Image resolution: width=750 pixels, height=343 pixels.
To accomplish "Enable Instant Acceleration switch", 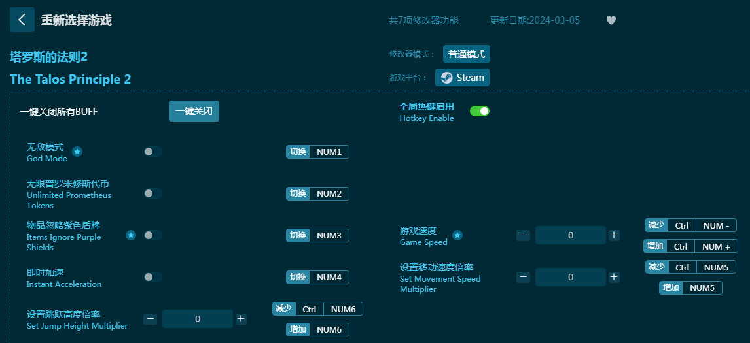I will (153, 277).
